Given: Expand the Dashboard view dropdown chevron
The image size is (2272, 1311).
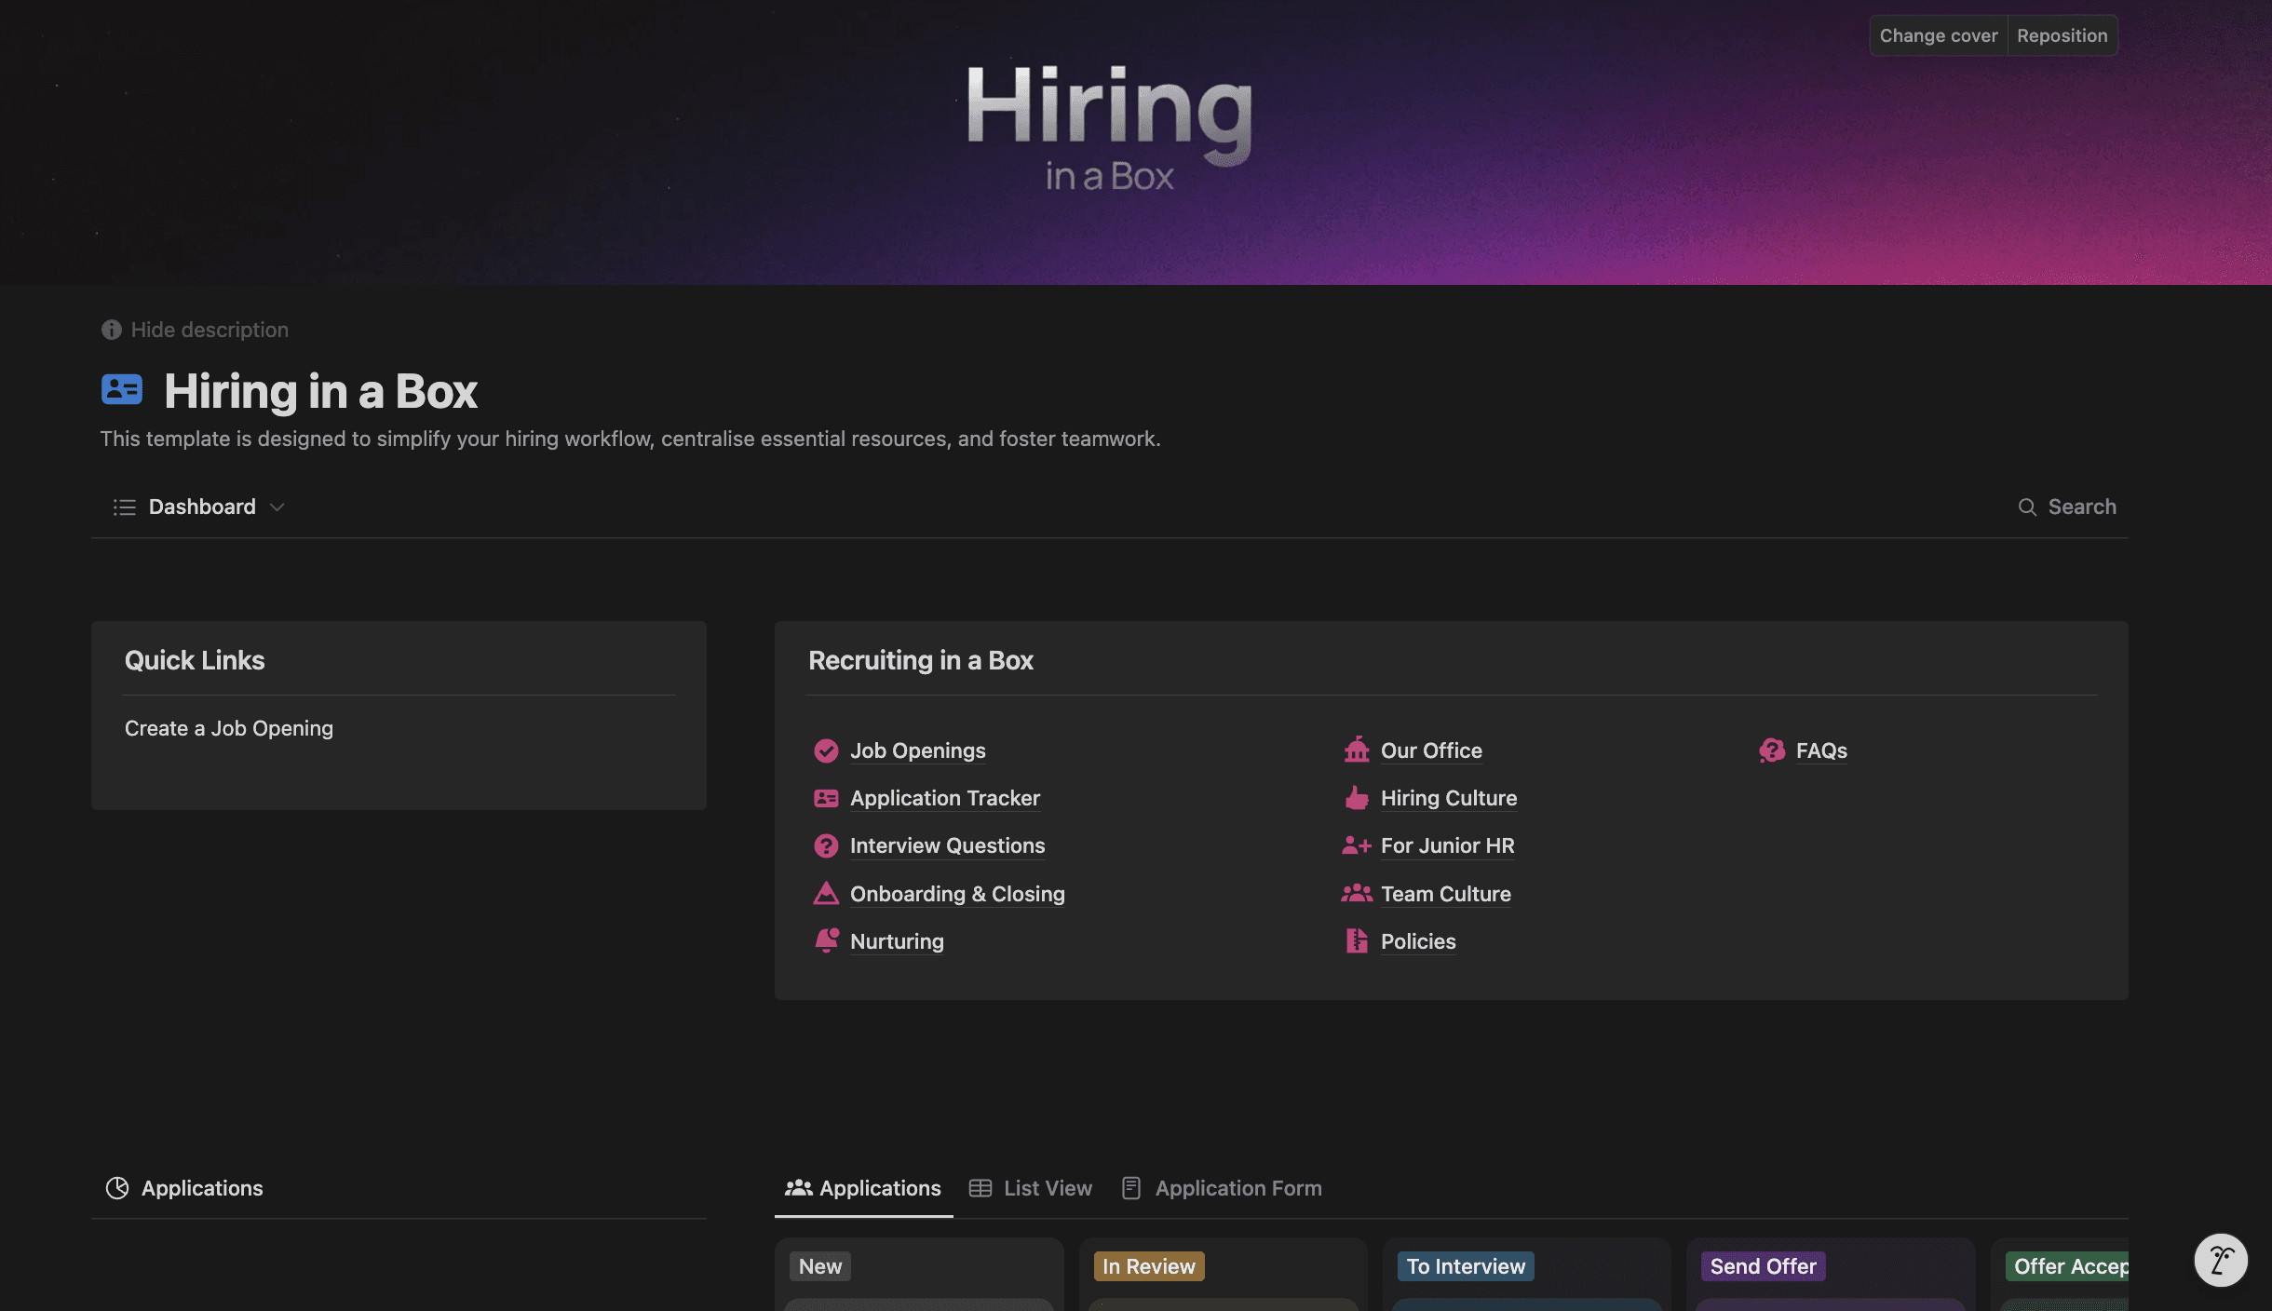Looking at the screenshot, I should [x=277, y=507].
